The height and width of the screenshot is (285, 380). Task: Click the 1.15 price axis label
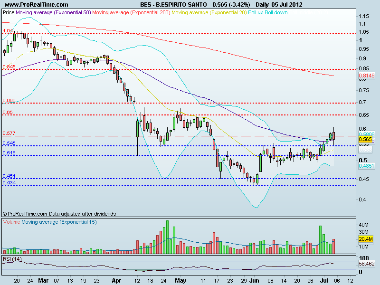click(364, 17)
